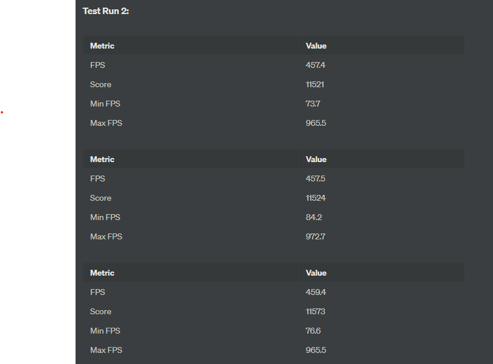Image resolution: width=493 pixels, height=364 pixels.
Task: Click the small red dot marker
Action: click(x=2, y=112)
